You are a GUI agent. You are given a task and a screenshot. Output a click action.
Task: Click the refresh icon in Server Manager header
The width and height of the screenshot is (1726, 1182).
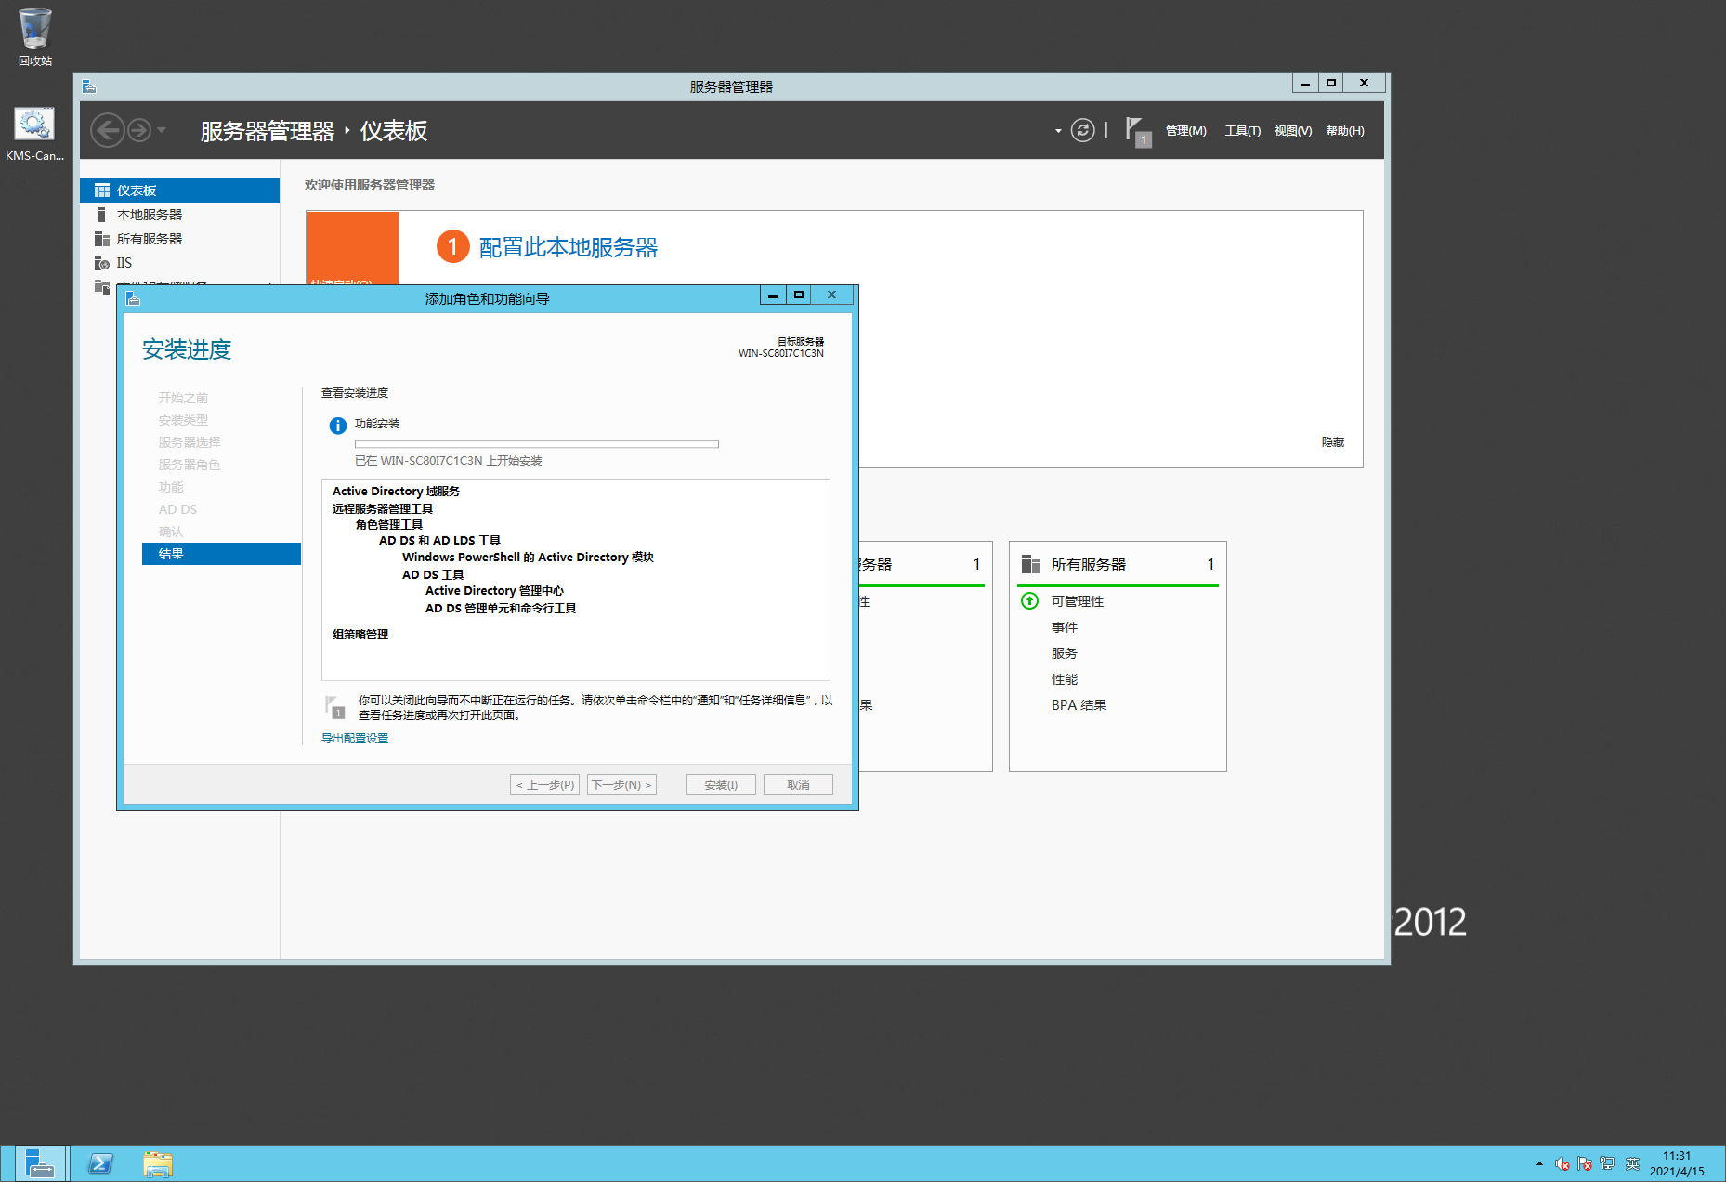coord(1082,130)
